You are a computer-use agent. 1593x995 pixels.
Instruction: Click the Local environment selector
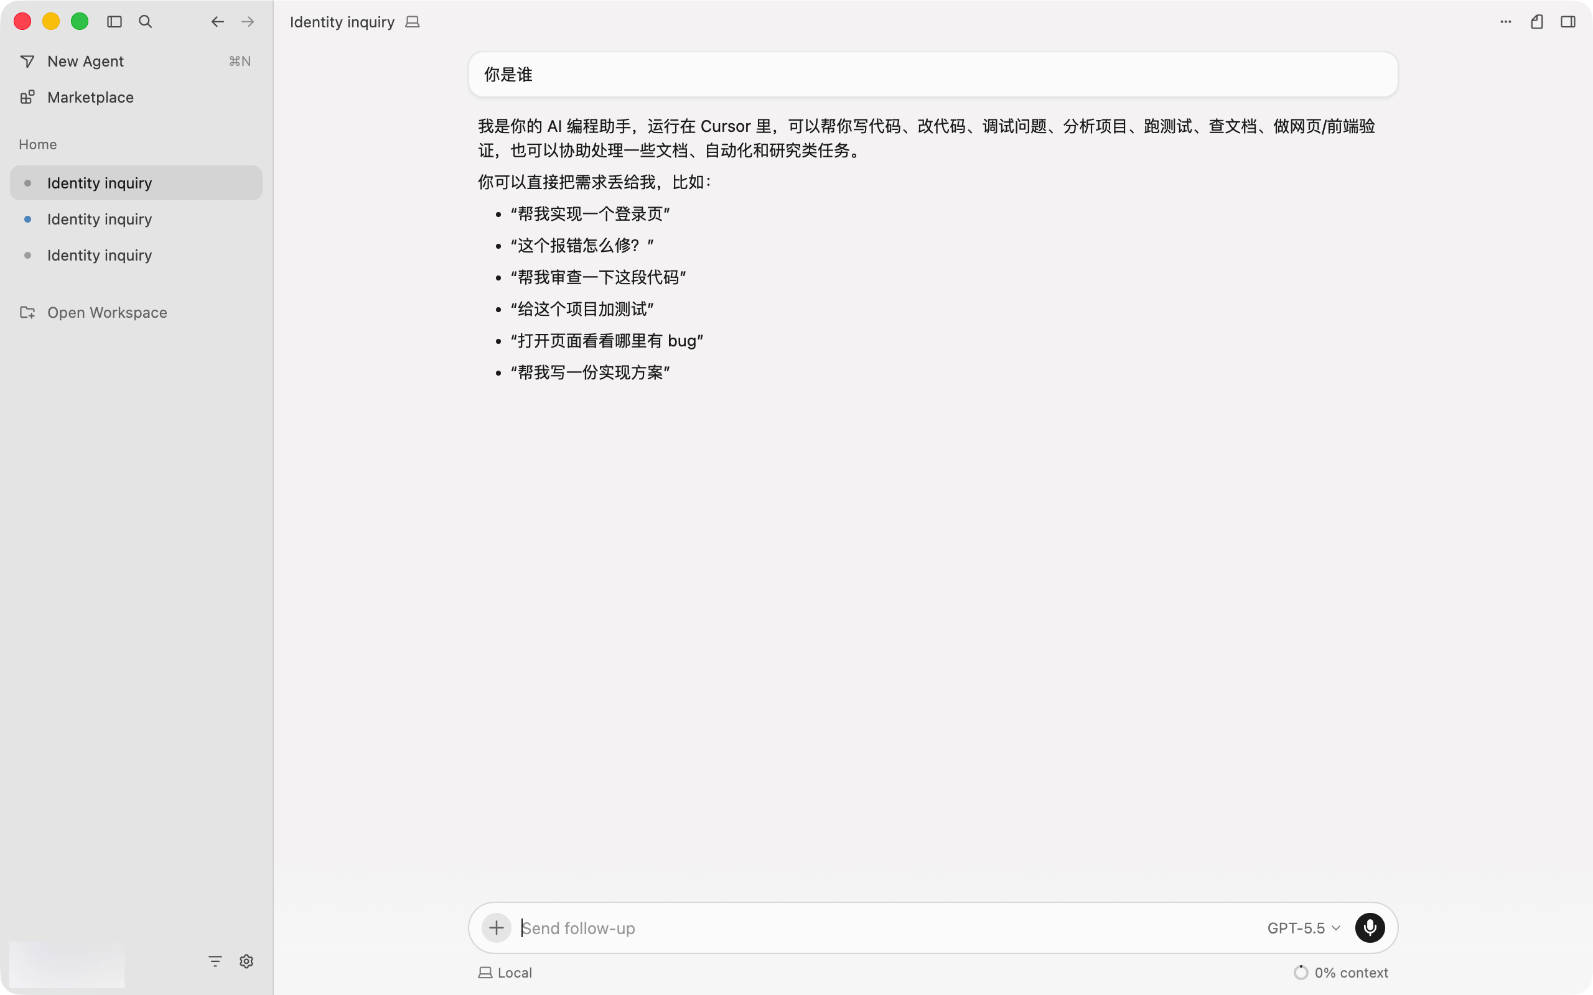(x=505, y=973)
